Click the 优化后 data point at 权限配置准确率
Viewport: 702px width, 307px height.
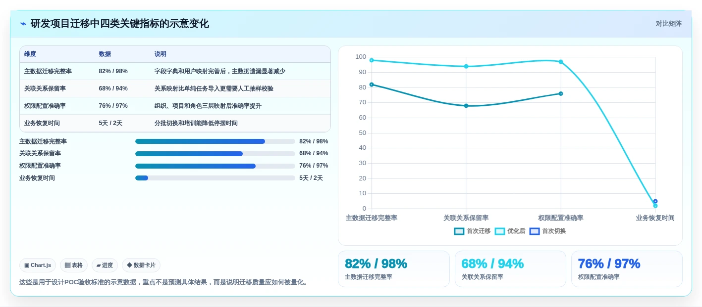561,62
